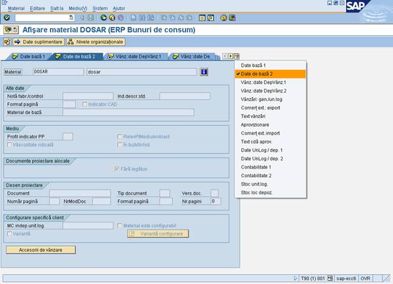Click the Find Next binoculars icon

click(x=151, y=18)
